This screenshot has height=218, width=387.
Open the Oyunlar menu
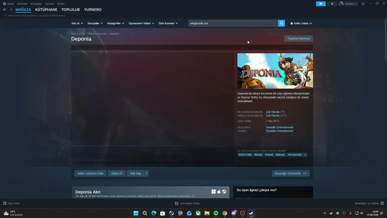50,4
